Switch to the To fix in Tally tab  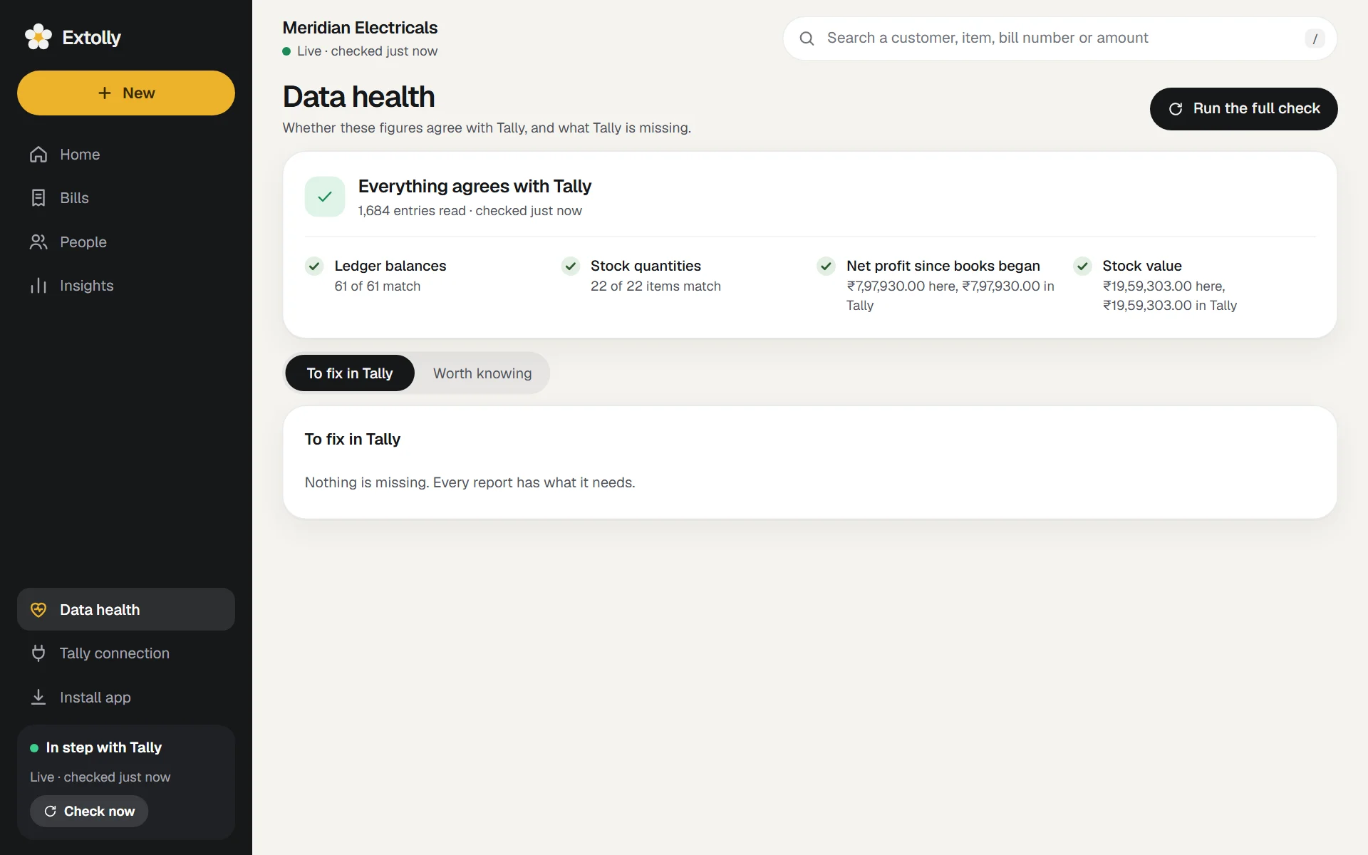tap(350, 373)
